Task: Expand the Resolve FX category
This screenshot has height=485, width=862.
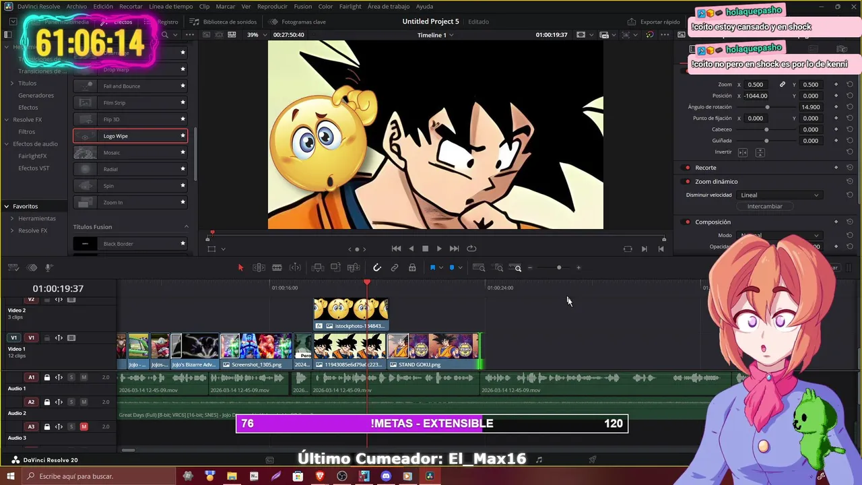Action: pos(6,120)
